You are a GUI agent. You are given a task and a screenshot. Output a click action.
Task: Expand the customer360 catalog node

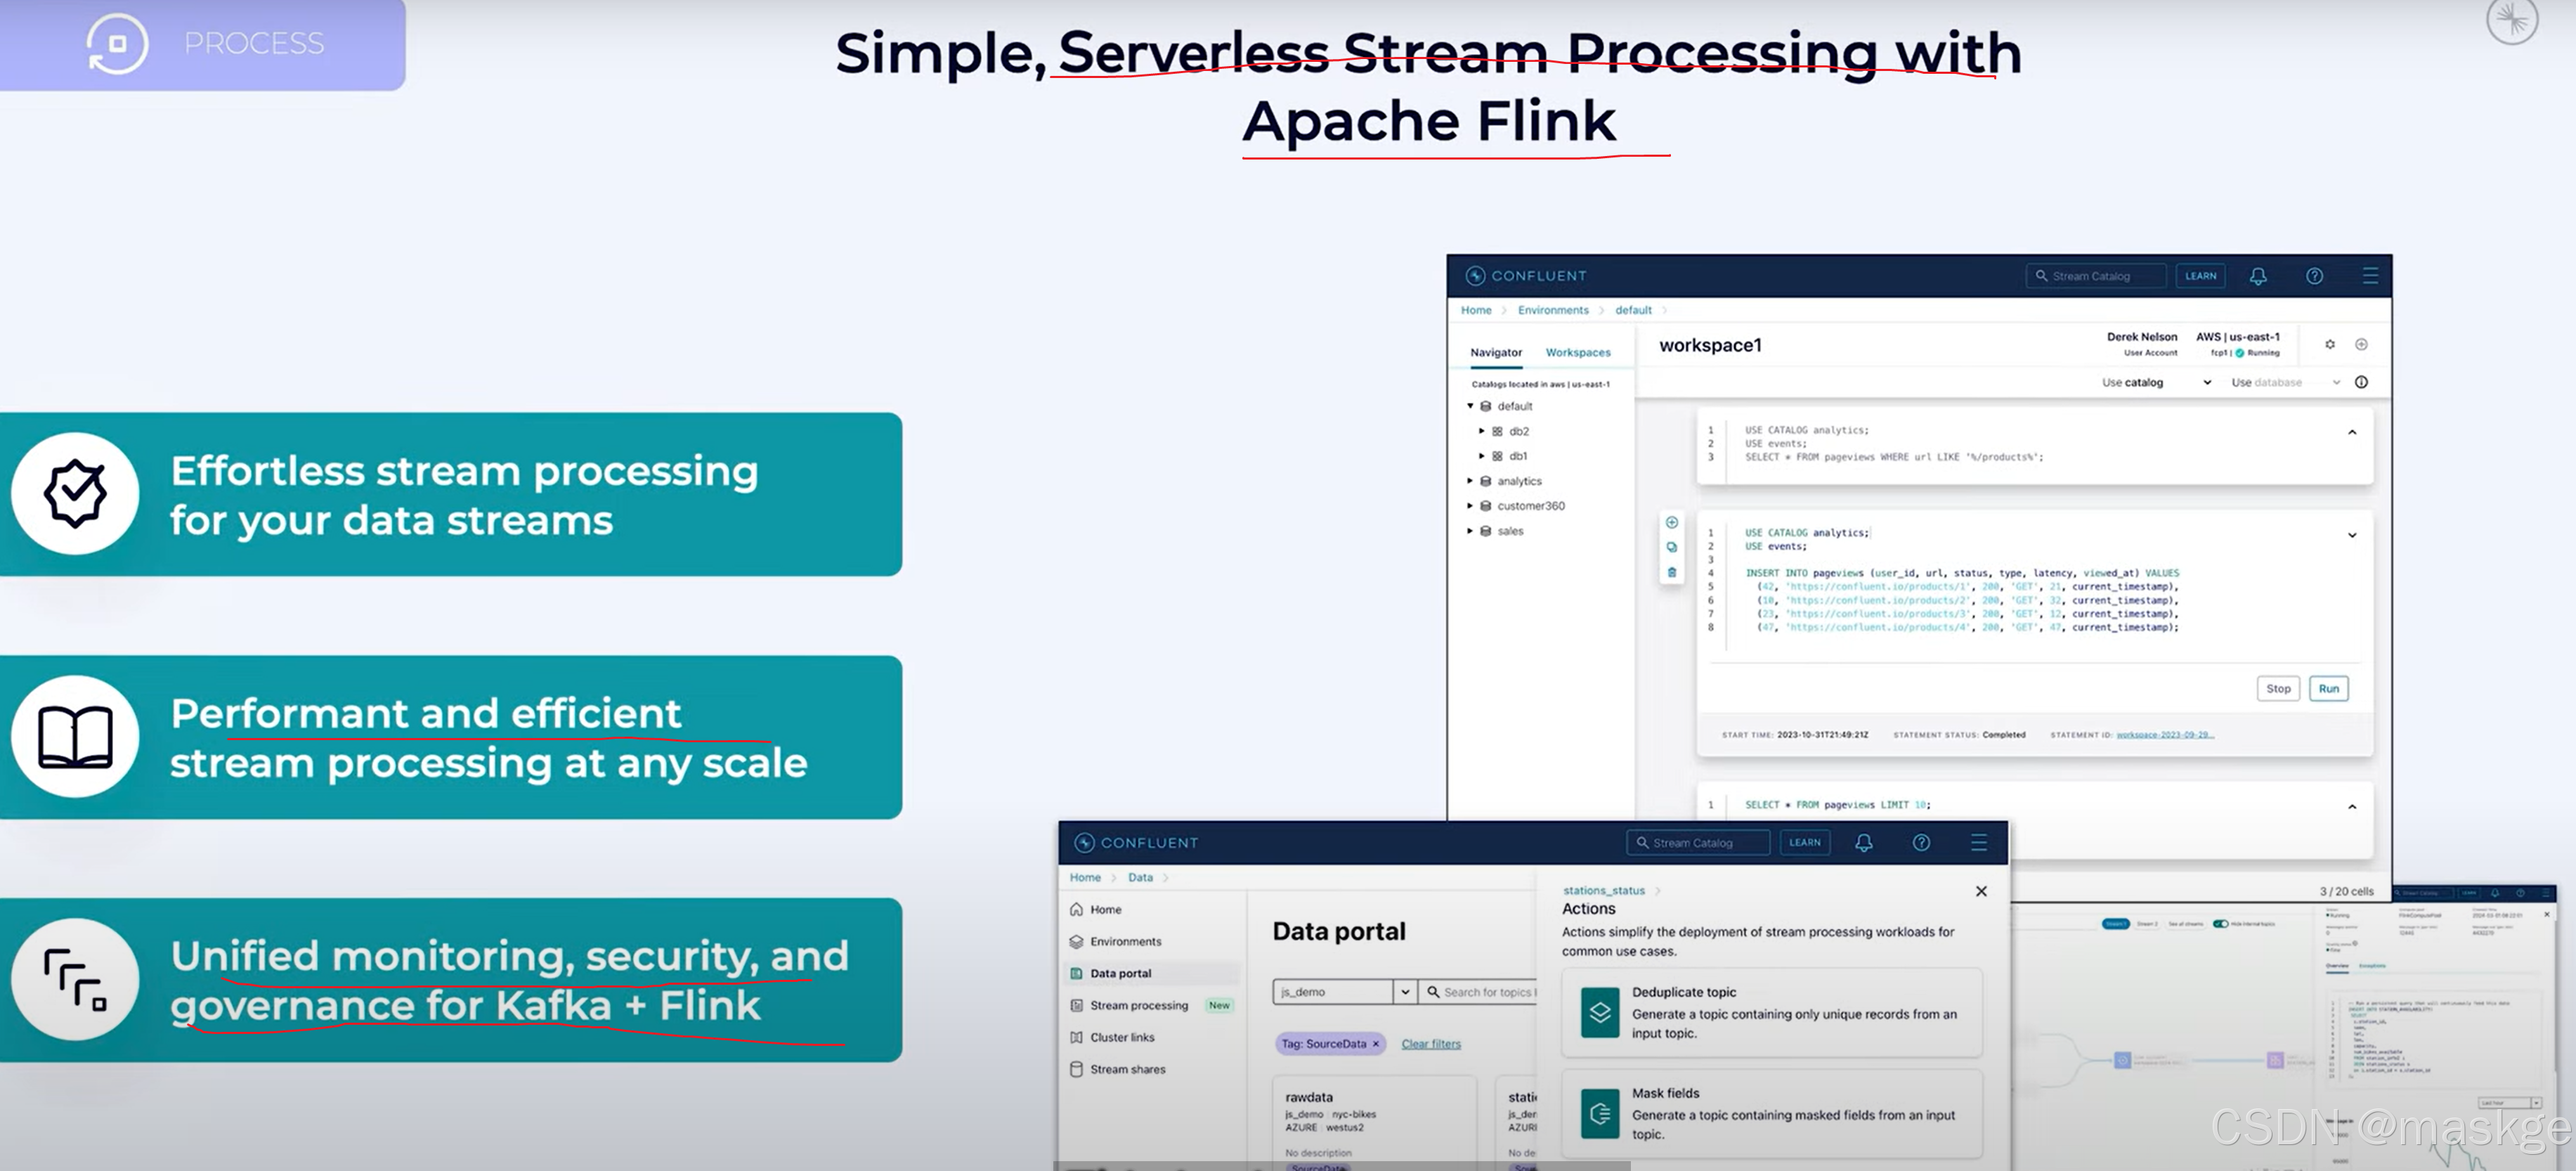coord(1470,506)
